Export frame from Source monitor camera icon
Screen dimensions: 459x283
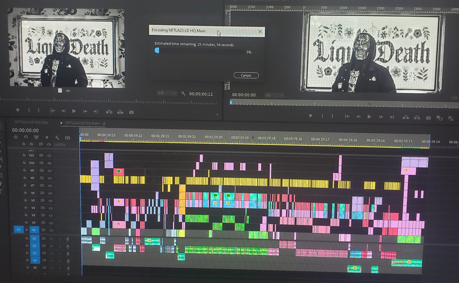point(131,112)
